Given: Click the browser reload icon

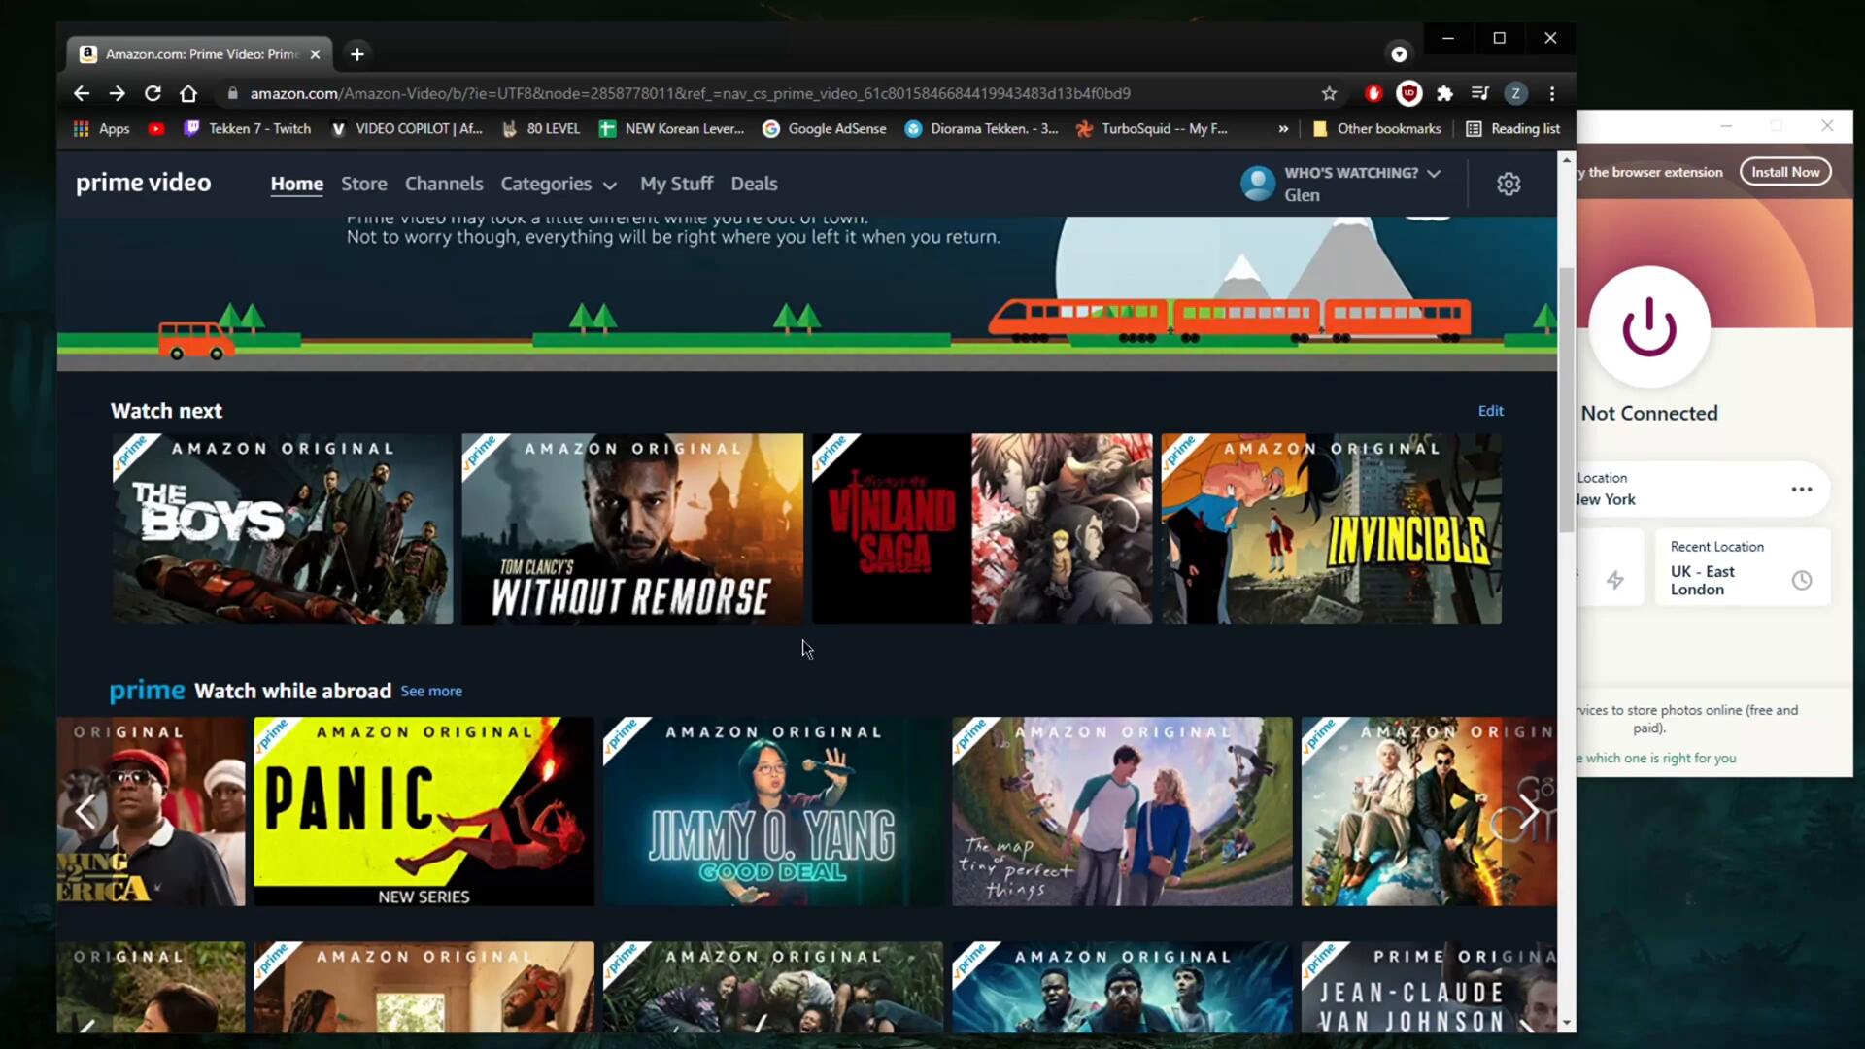Looking at the screenshot, I should [153, 94].
